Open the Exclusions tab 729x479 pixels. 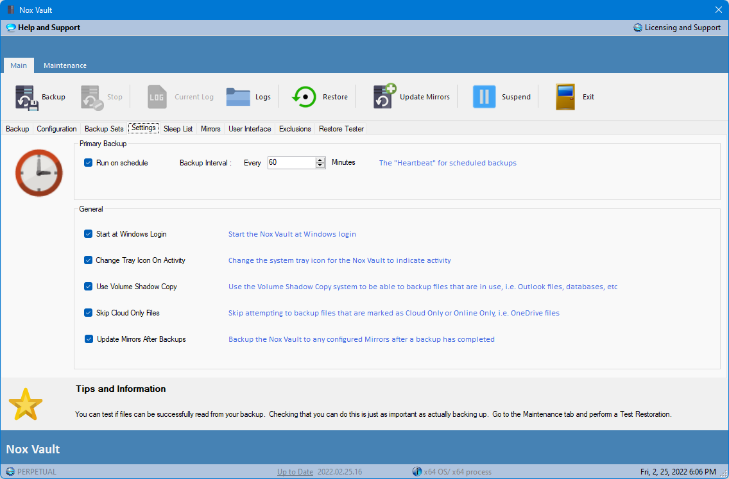point(295,129)
